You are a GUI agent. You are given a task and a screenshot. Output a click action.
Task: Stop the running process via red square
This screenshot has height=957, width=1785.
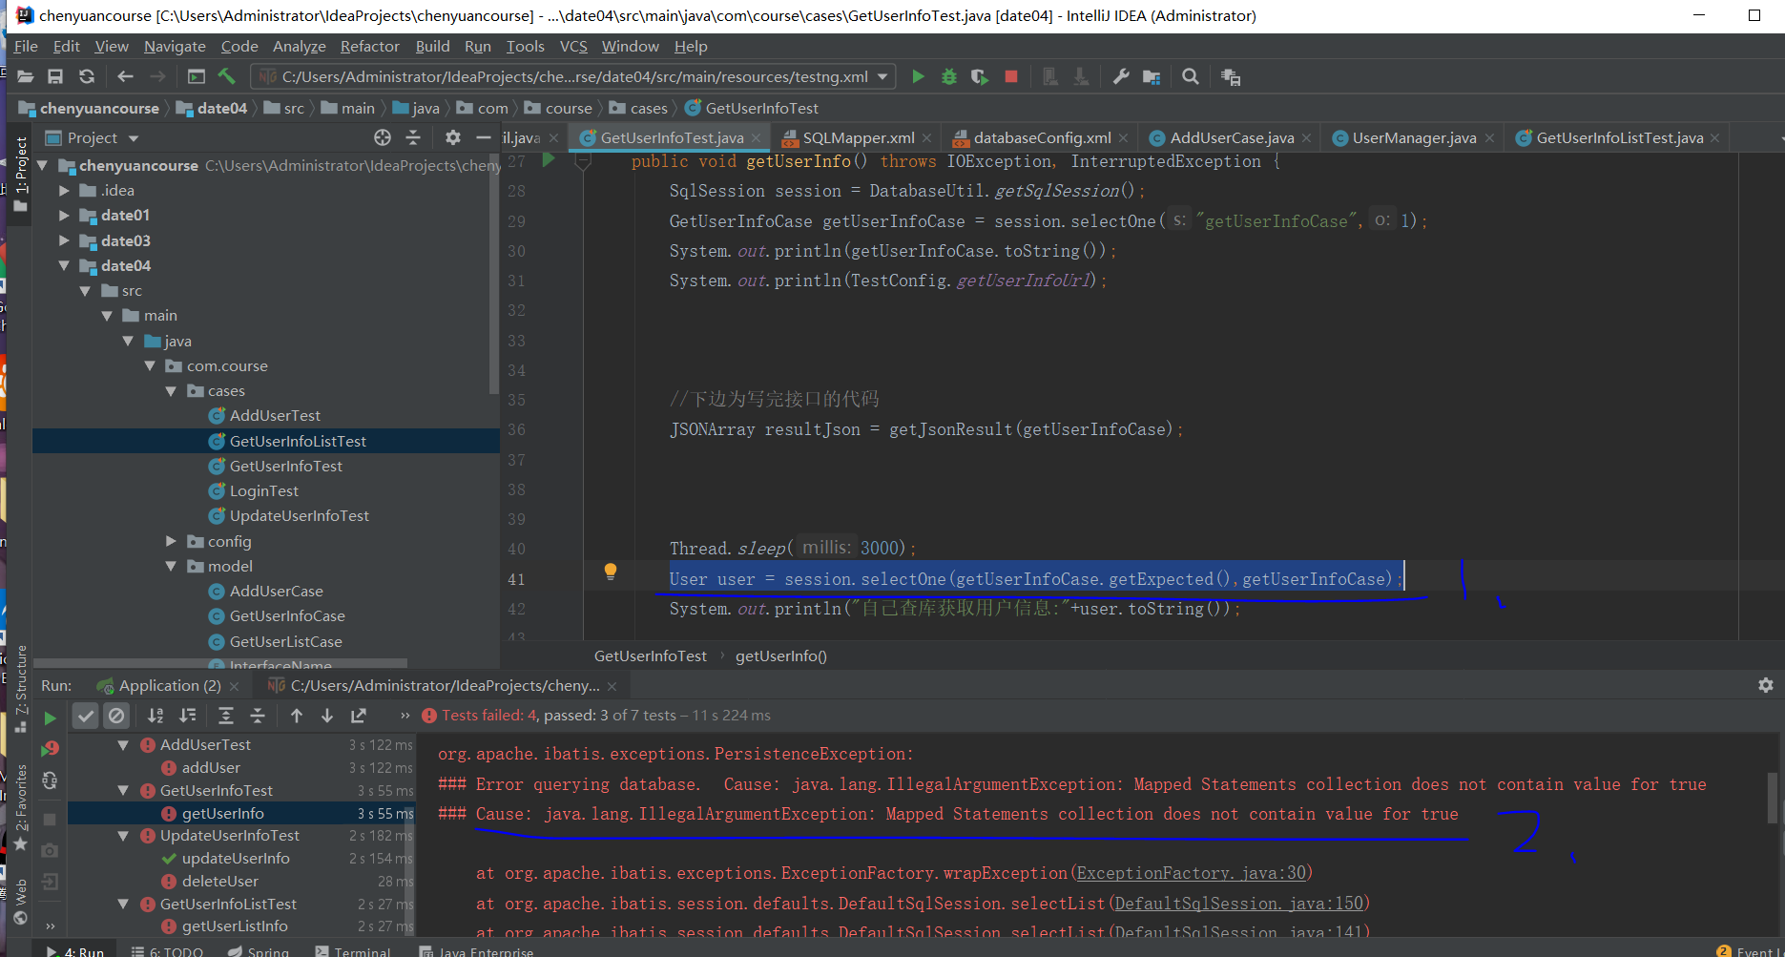[x=1011, y=76]
